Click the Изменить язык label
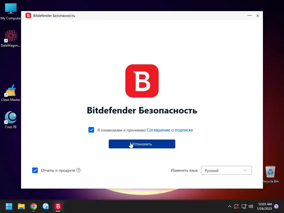The height and width of the screenshot is (213, 284). [184, 171]
